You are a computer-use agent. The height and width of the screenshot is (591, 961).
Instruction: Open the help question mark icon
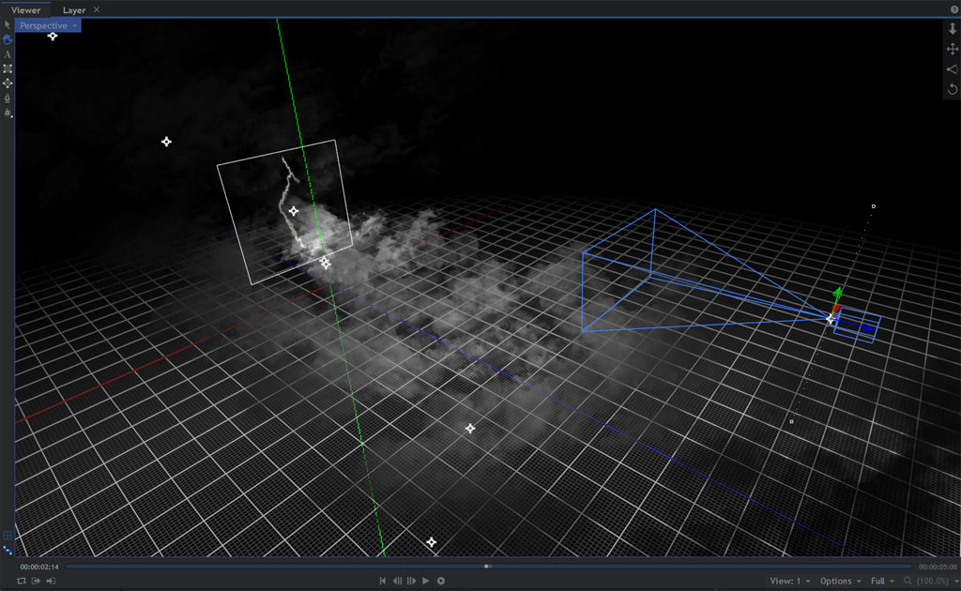click(954, 9)
